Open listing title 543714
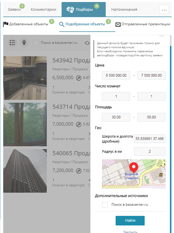This screenshot has width=174, height=233. 71,107
